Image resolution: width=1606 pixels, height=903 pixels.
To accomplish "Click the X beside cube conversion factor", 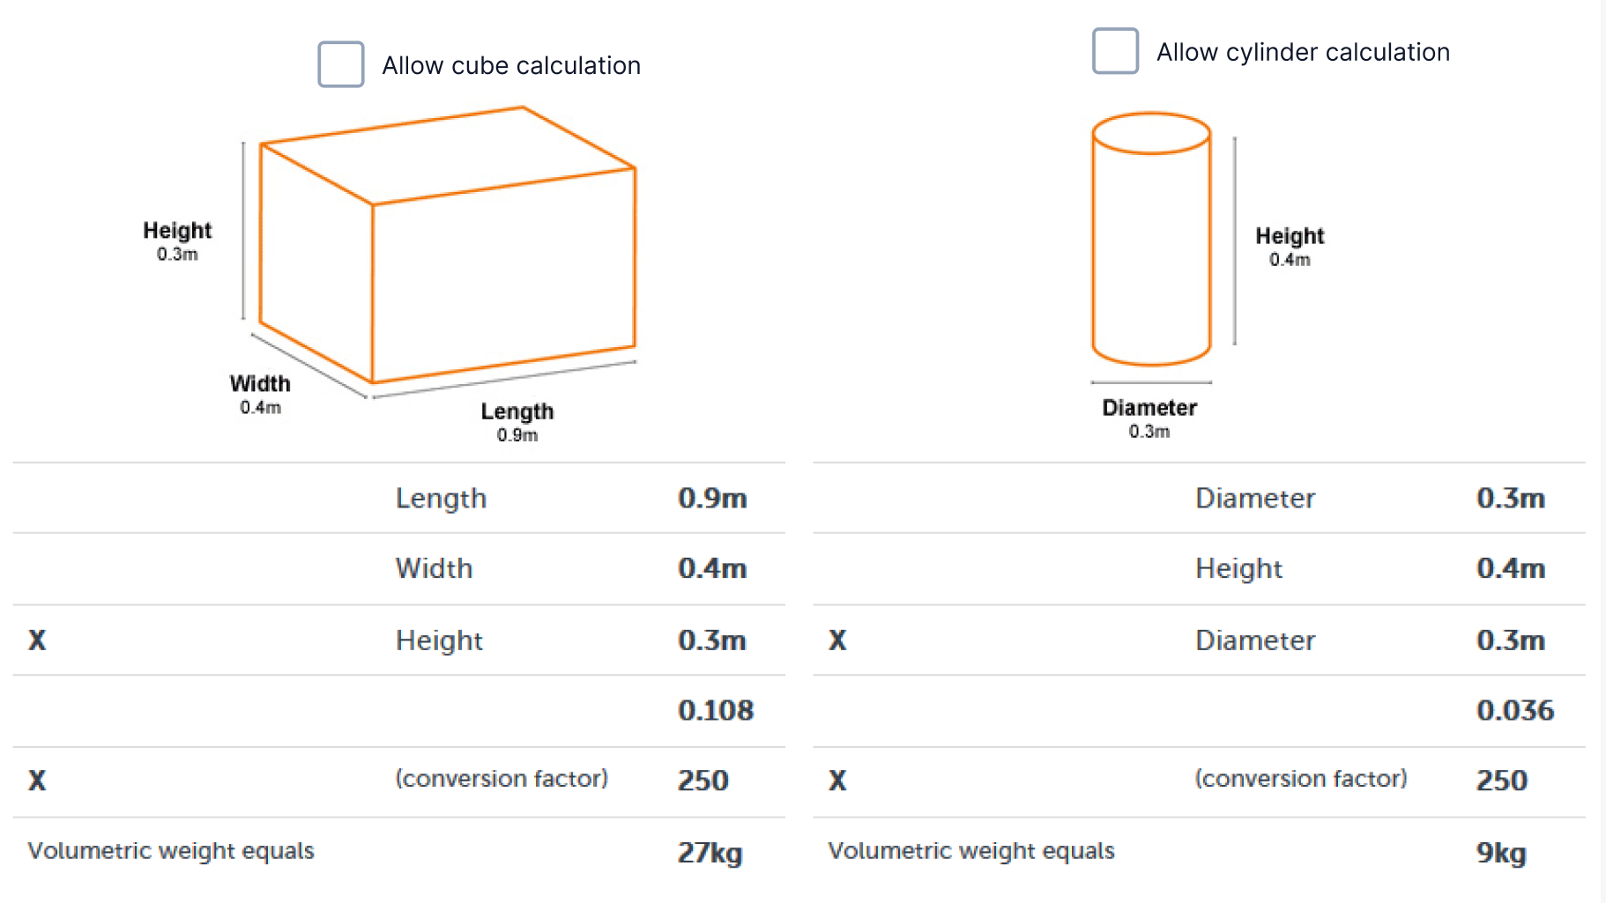I will tap(37, 781).
